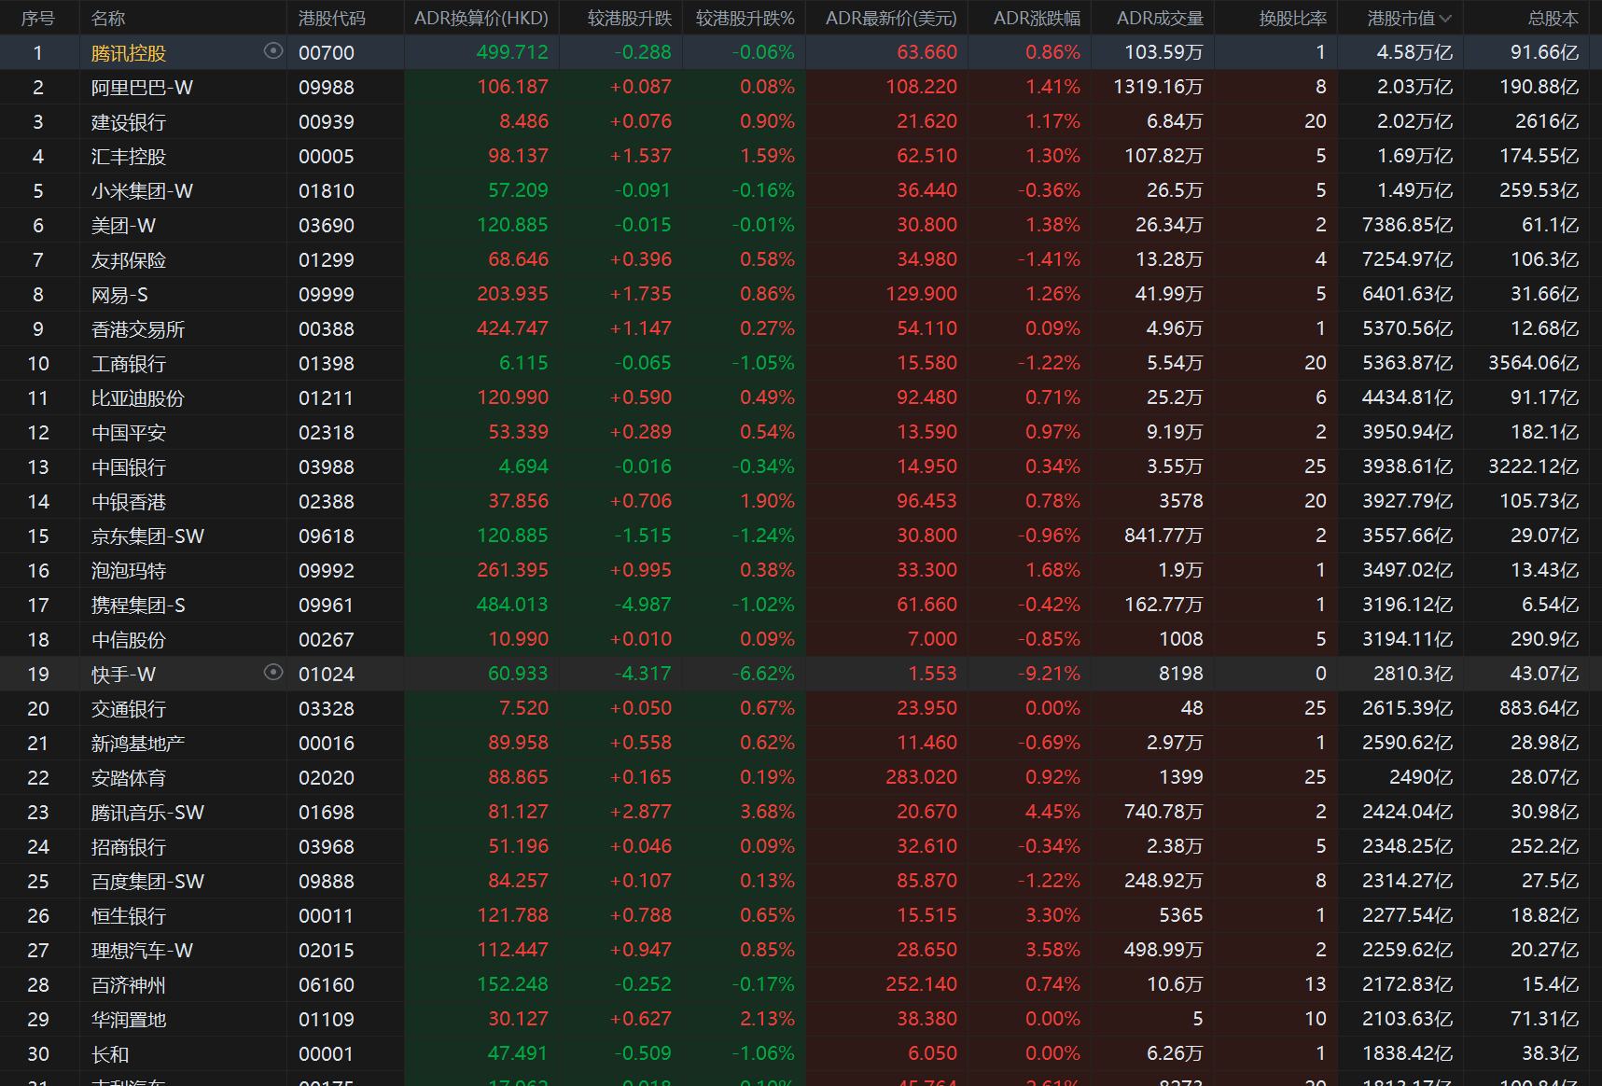Select the 美团-W row name
The image size is (1602, 1086).
[x=123, y=226]
